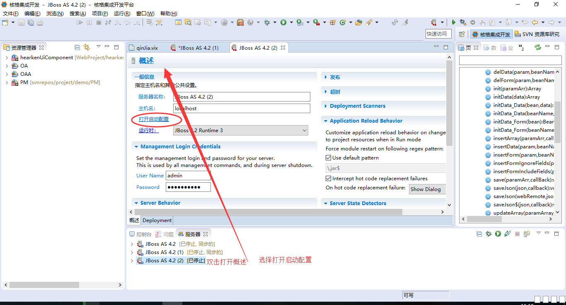Click the Show Dialog button
566x305 pixels.
coord(427,189)
